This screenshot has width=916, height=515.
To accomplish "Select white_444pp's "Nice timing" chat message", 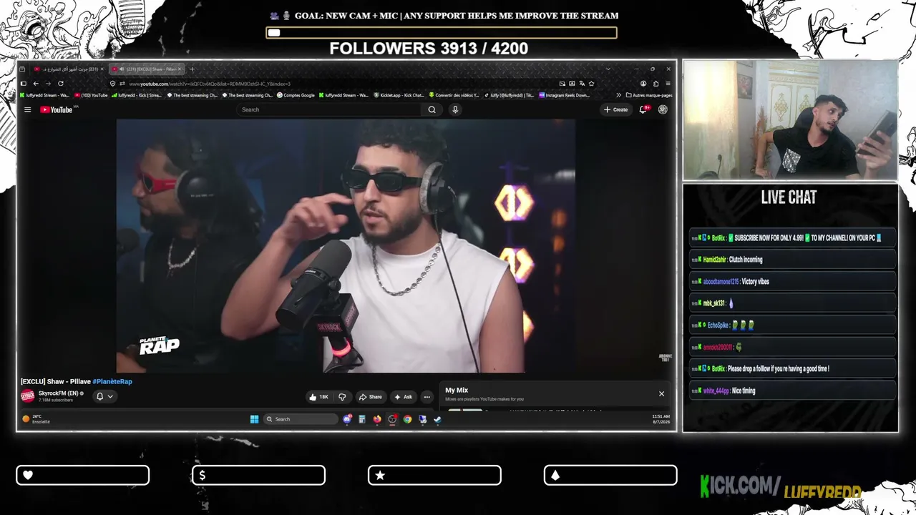I will [x=792, y=391].
